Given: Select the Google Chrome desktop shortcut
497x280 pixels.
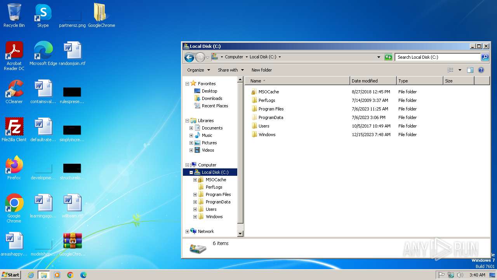Looking at the screenshot, I should tap(14, 208).
